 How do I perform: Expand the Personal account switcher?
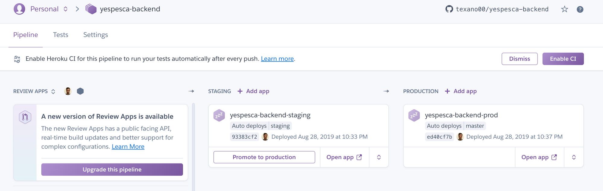65,9
